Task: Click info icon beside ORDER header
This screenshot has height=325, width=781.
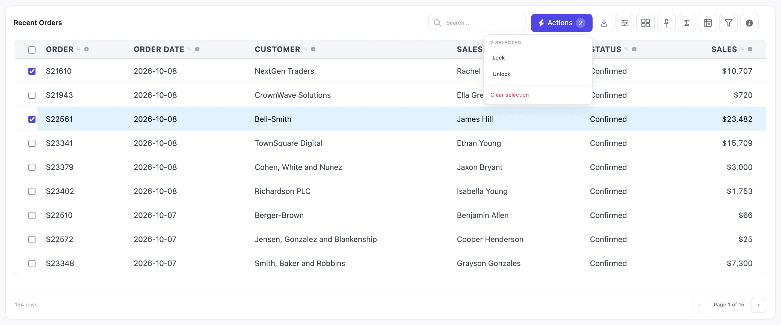Action: [x=86, y=49]
